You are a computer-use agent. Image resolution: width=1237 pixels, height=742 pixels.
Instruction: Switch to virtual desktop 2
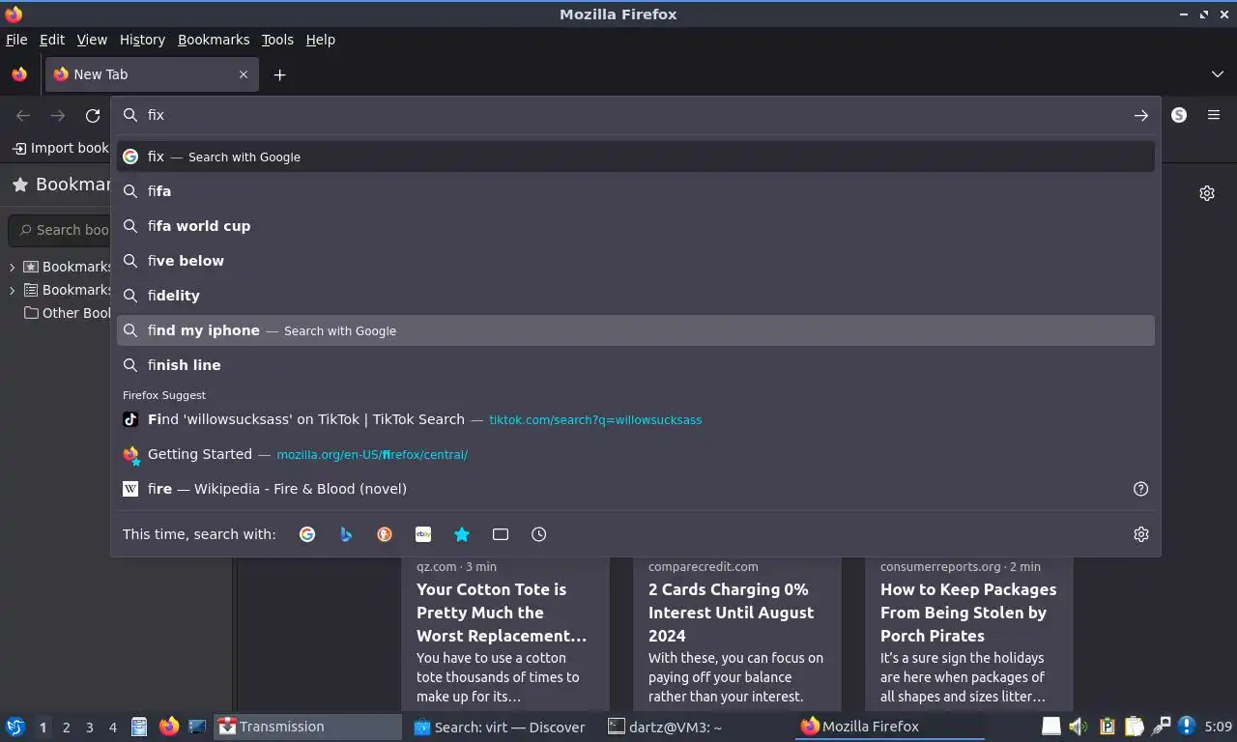(x=66, y=727)
